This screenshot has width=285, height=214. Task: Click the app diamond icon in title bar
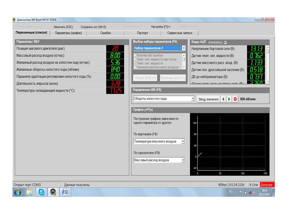tap(14, 20)
